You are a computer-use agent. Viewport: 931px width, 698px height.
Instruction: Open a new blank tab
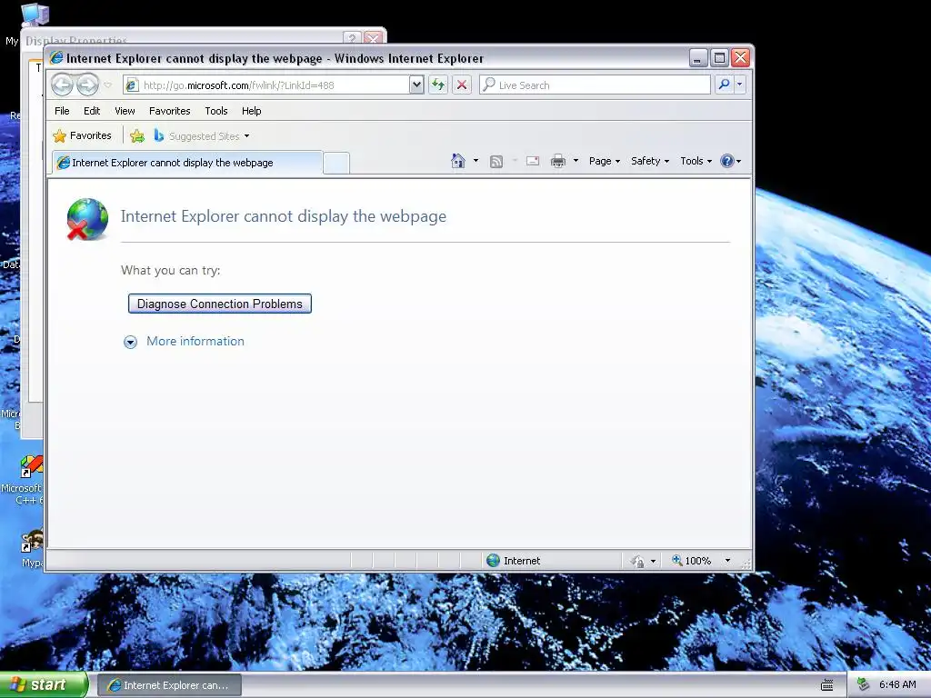click(336, 164)
